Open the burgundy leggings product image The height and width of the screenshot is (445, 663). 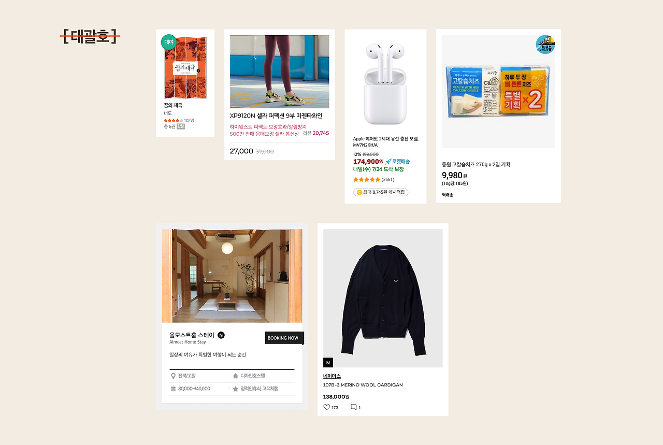[280, 71]
